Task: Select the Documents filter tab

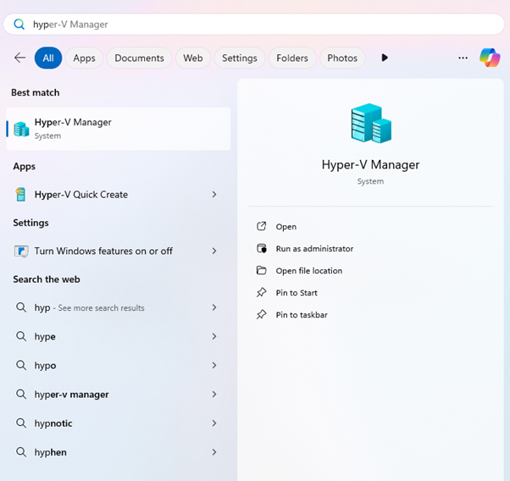Action: pos(139,58)
